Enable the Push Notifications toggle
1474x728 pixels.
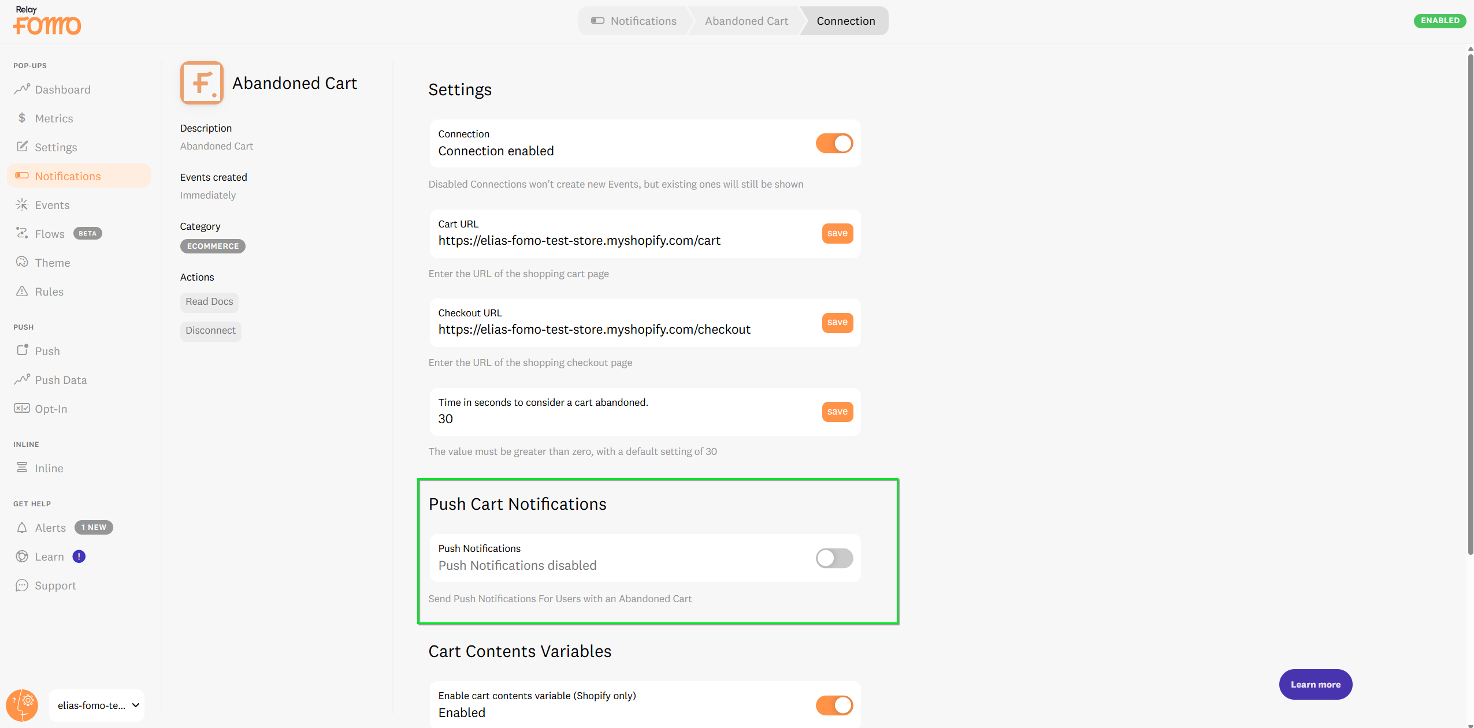click(x=834, y=558)
